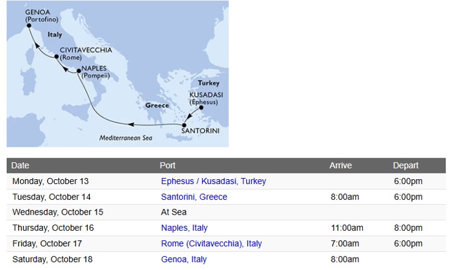Screen dimensions: 465x270
Task: Open the Rome (Civitavecchia), Italy link
Action: 211,243
